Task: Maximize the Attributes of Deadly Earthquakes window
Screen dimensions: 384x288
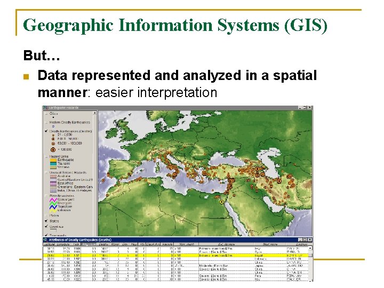Action: pyautogui.click(x=305, y=240)
